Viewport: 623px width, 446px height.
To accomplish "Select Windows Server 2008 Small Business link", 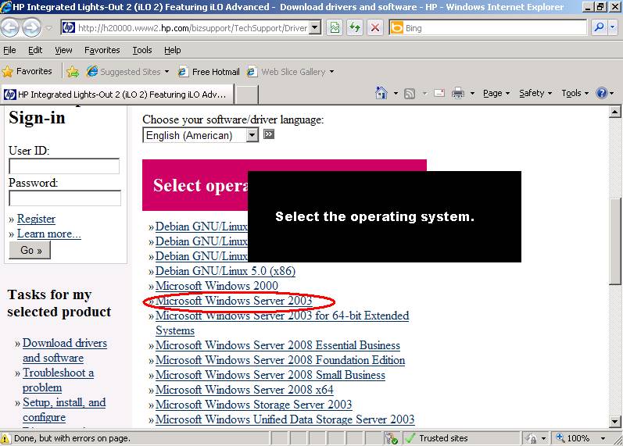I will click(270, 375).
